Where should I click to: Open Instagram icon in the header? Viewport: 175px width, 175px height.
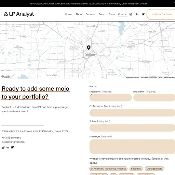131,14
